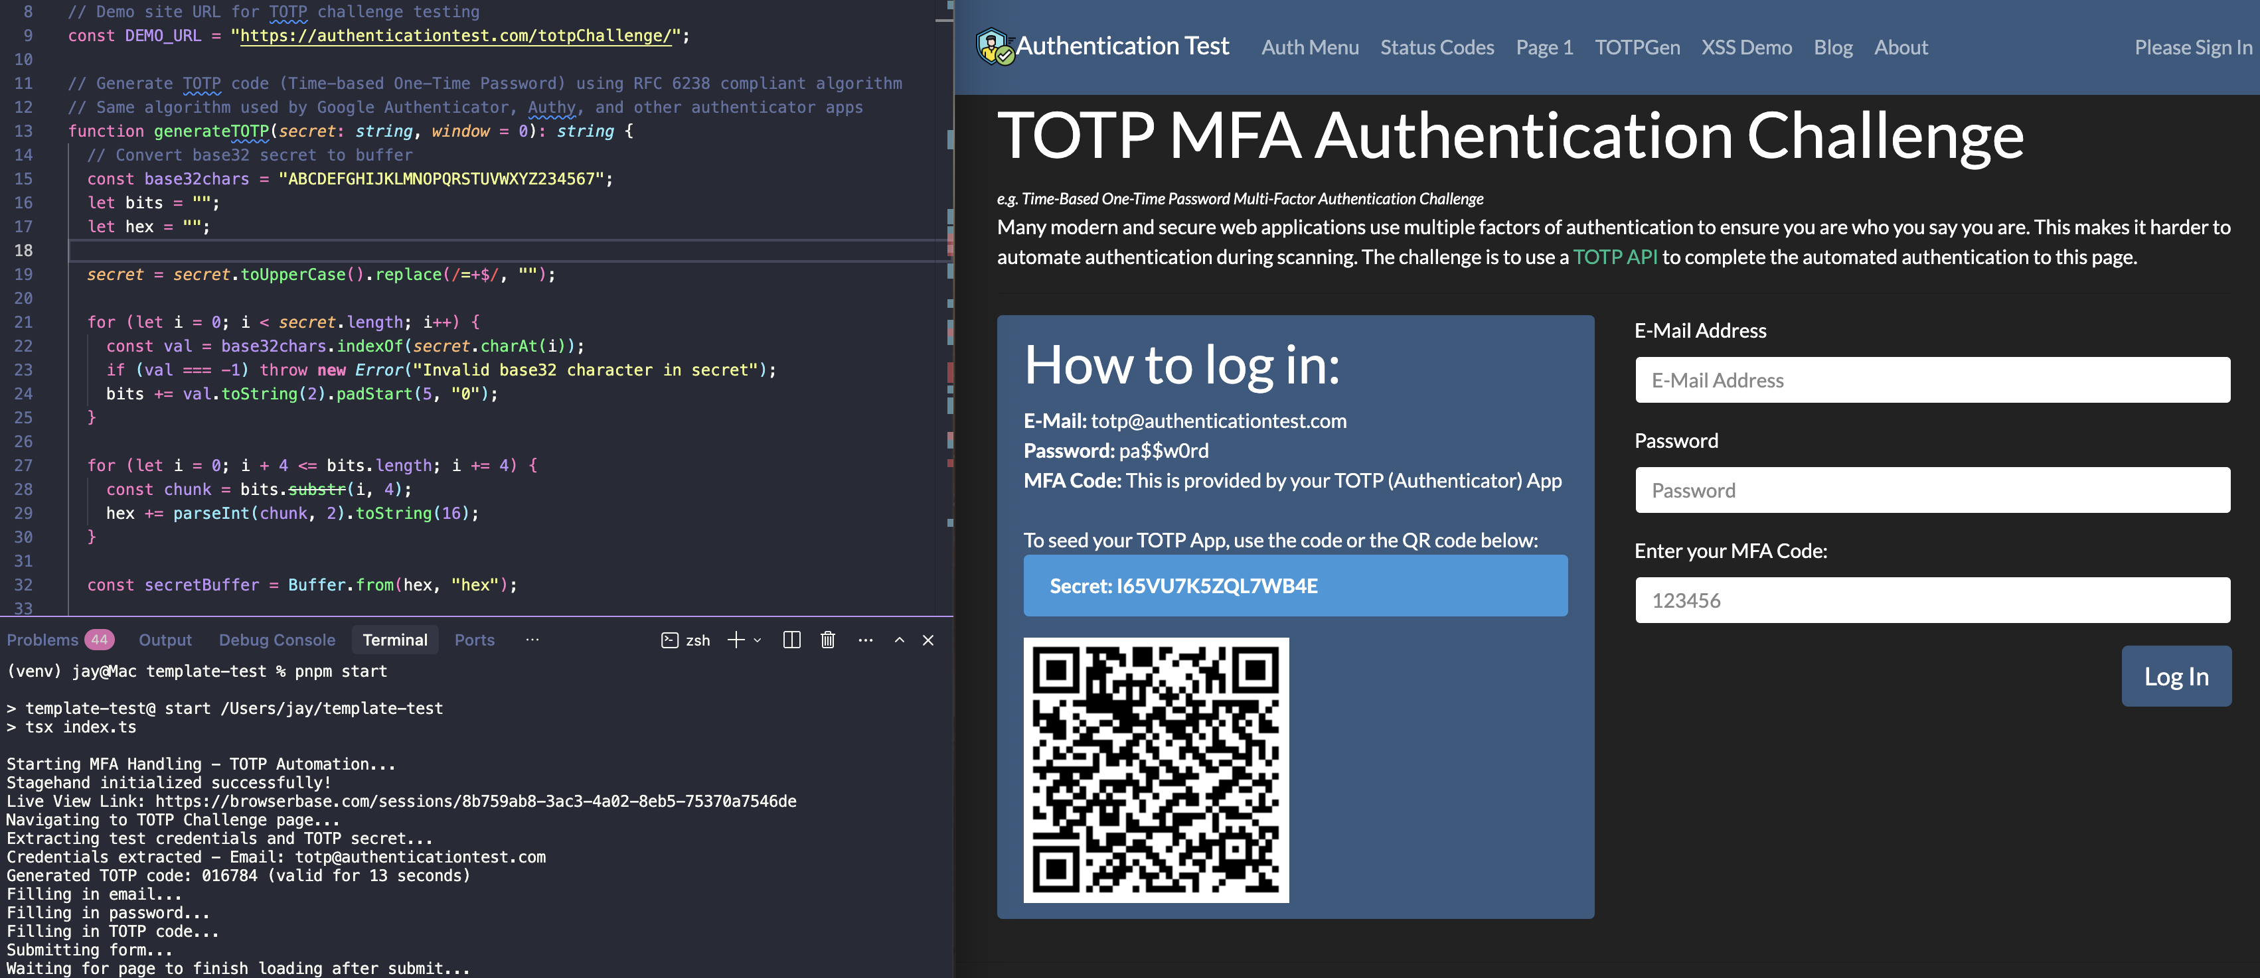Image resolution: width=2260 pixels, height=978 pixels.
Task: Select the zsh terminal icon in the panel
Action: 671,640
